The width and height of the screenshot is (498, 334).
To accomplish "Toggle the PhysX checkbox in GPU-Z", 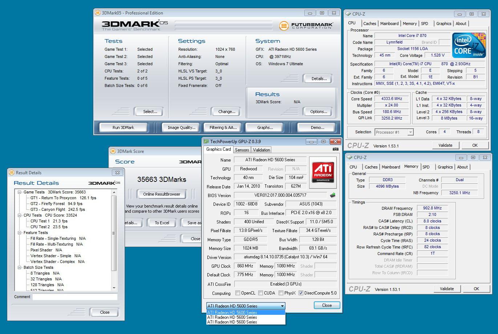I will pyautogui.click(x=281, y=293).
